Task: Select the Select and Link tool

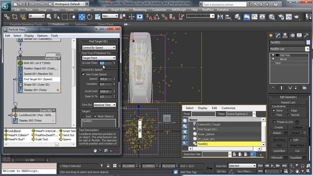Action: (x=7, y=17)
